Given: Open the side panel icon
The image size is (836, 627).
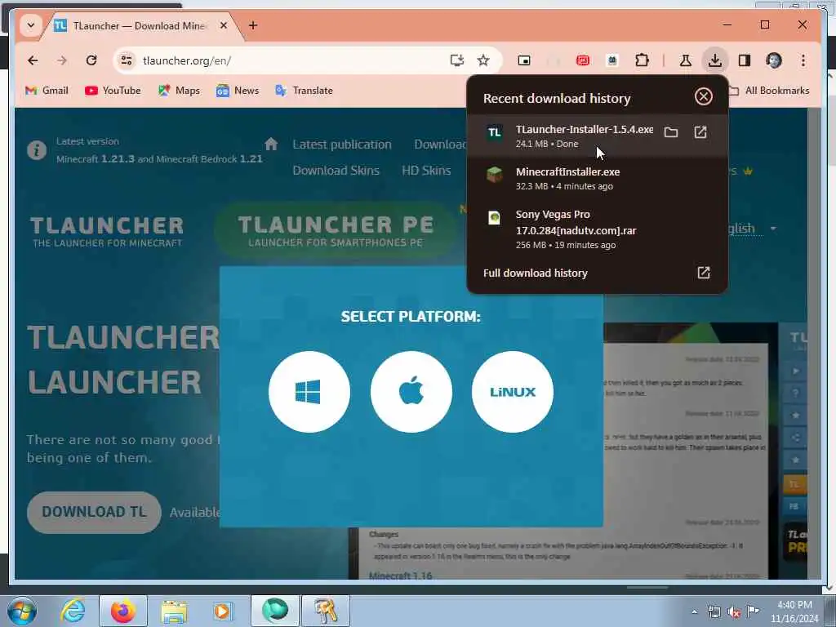Looking at the screenshot, I should pyautogui.click(x=745, y=60).
